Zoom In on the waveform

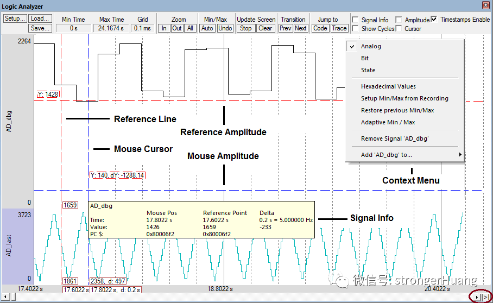click(164, 28)
